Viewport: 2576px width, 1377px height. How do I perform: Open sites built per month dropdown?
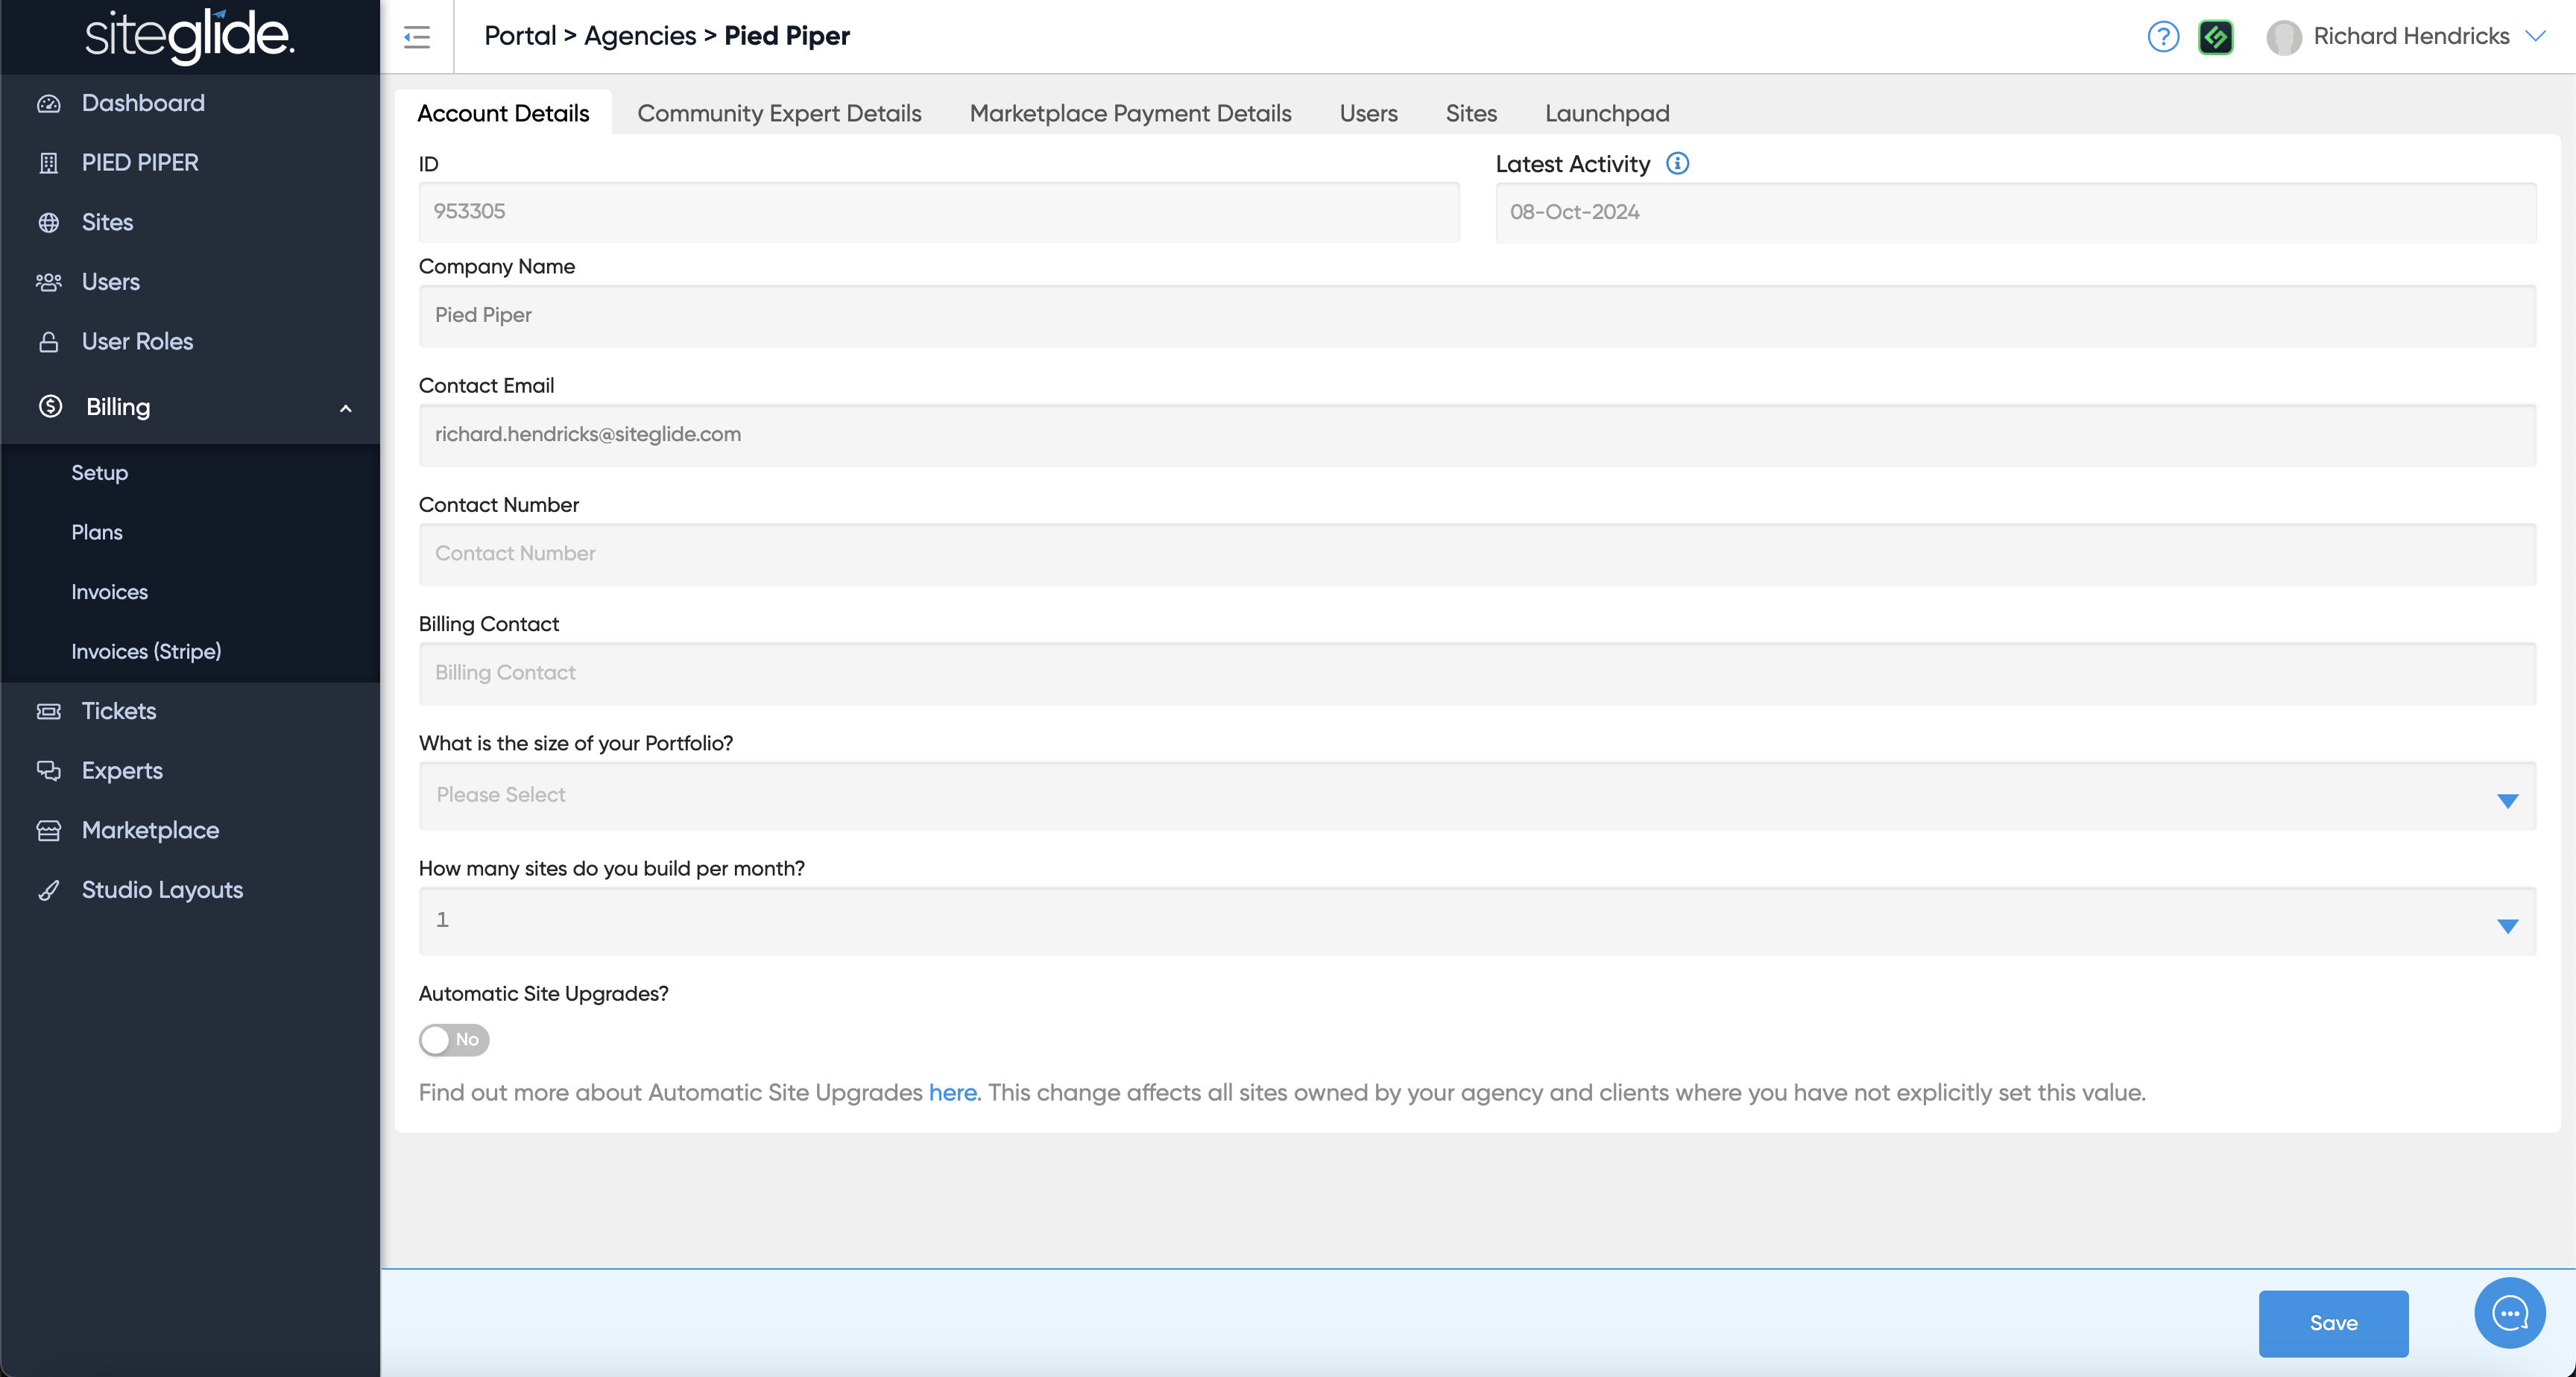(x=1477, y=921)
